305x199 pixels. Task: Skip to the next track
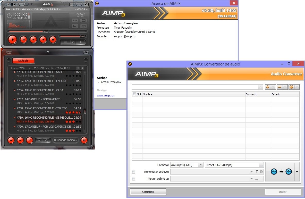point(43,39)
